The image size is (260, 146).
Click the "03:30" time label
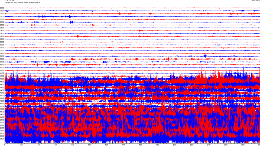(2, 28)
